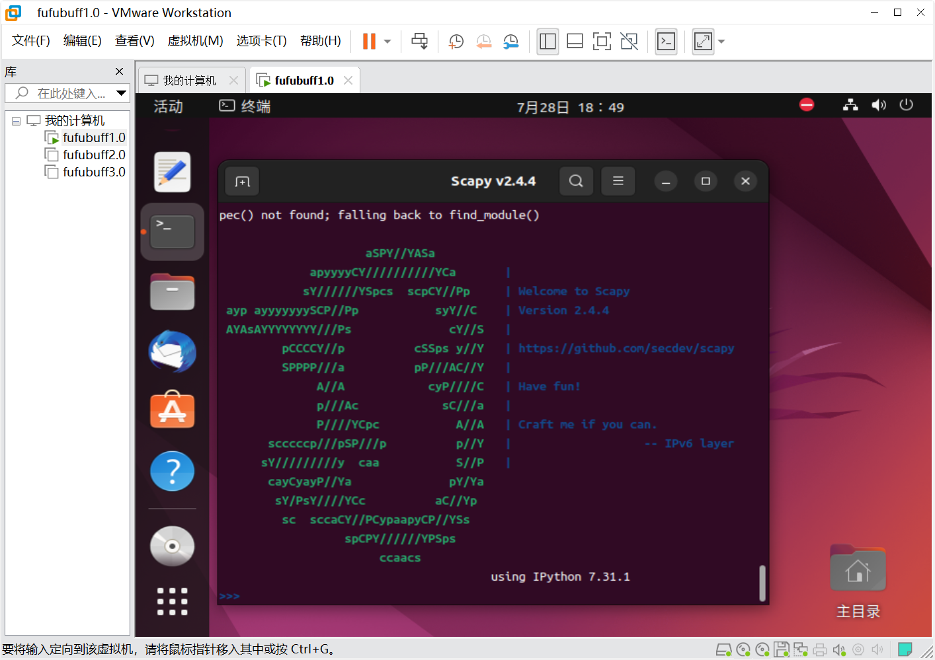The width and height of the screenshot is (935, 660).
Task: Pause the virtual machine with the orange button
Action: [369, 42]
